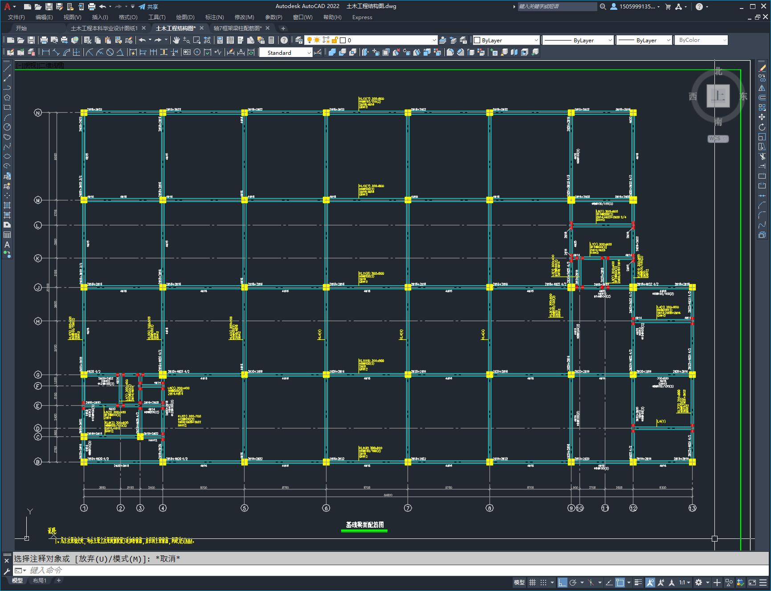Open the color control ByLayer dropdown
The width and height of the screenshot is (771, 591).
[x=506, y=40]
